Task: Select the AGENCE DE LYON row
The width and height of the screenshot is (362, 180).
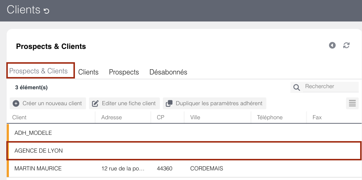Action: tap(184, 151)
